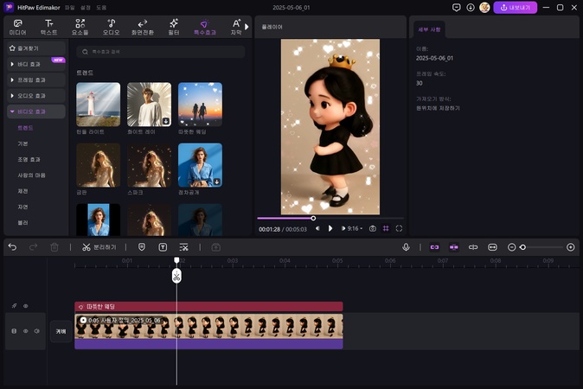Image resolution: width=583 pixels, height=389 pixels.
Task: Select the 사랑의 마음 subcategory
Action: [31, 175]
